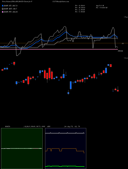Viewport: 128px width, 169px height.
Task: Click the tall blue candle after the gap-down low
Action: tap(71, 85)
